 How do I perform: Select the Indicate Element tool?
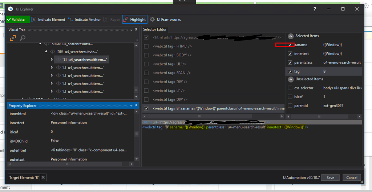tap(48, 20)
